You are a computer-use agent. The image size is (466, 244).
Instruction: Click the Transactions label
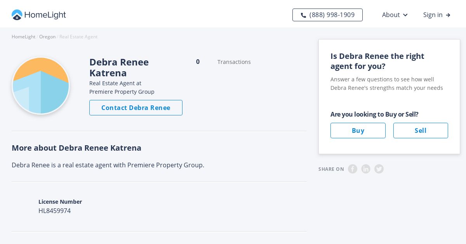[x=234, y=62]
